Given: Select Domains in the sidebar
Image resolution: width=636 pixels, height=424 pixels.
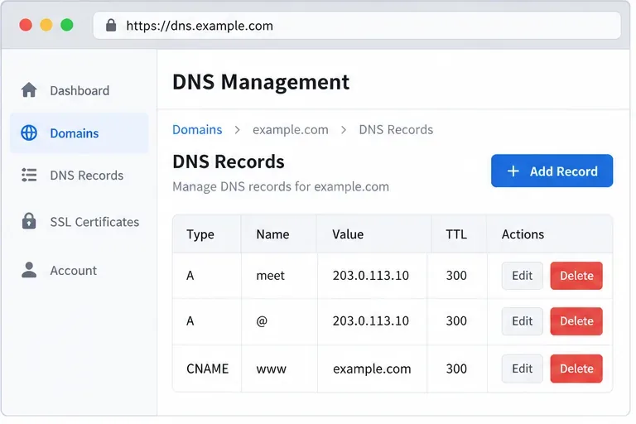Looking at the screenshot, I should coord(79,133).
